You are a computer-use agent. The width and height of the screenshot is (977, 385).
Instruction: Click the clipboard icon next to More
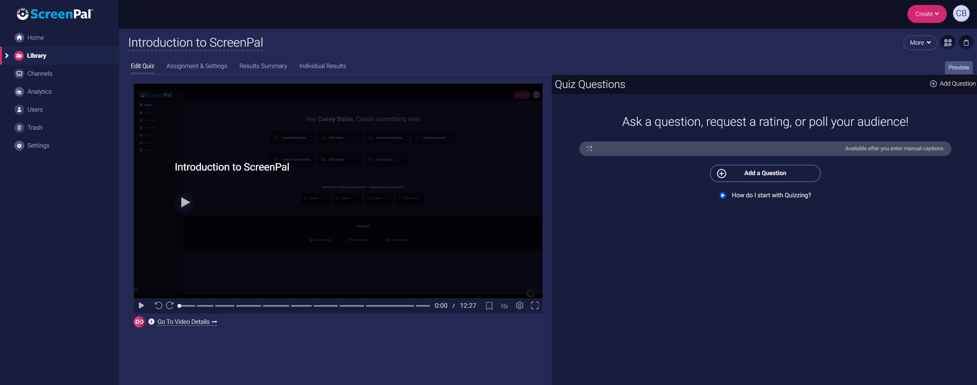(966, 43)
